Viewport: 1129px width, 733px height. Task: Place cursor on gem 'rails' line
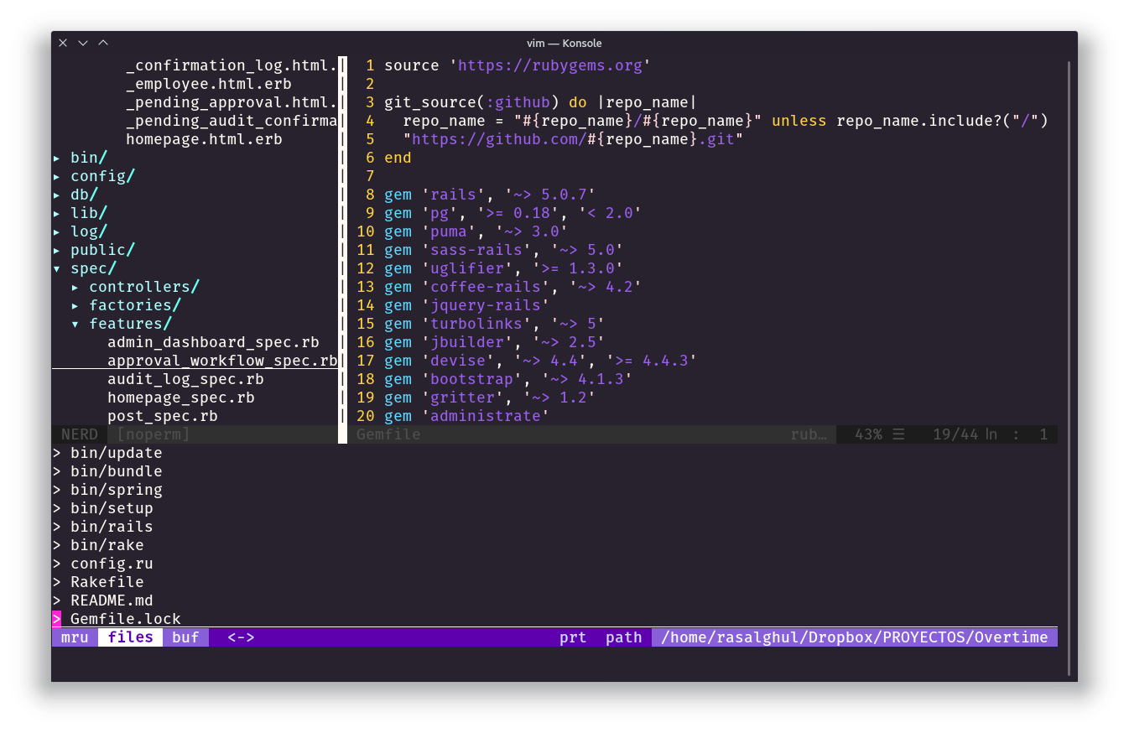pyautogui.click(x=490, y=195)
